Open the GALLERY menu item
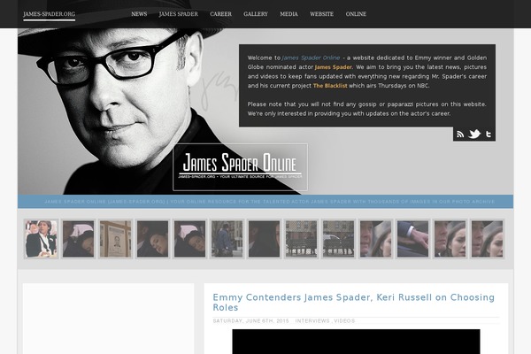 pyautogui.click(x=256, y=14)
